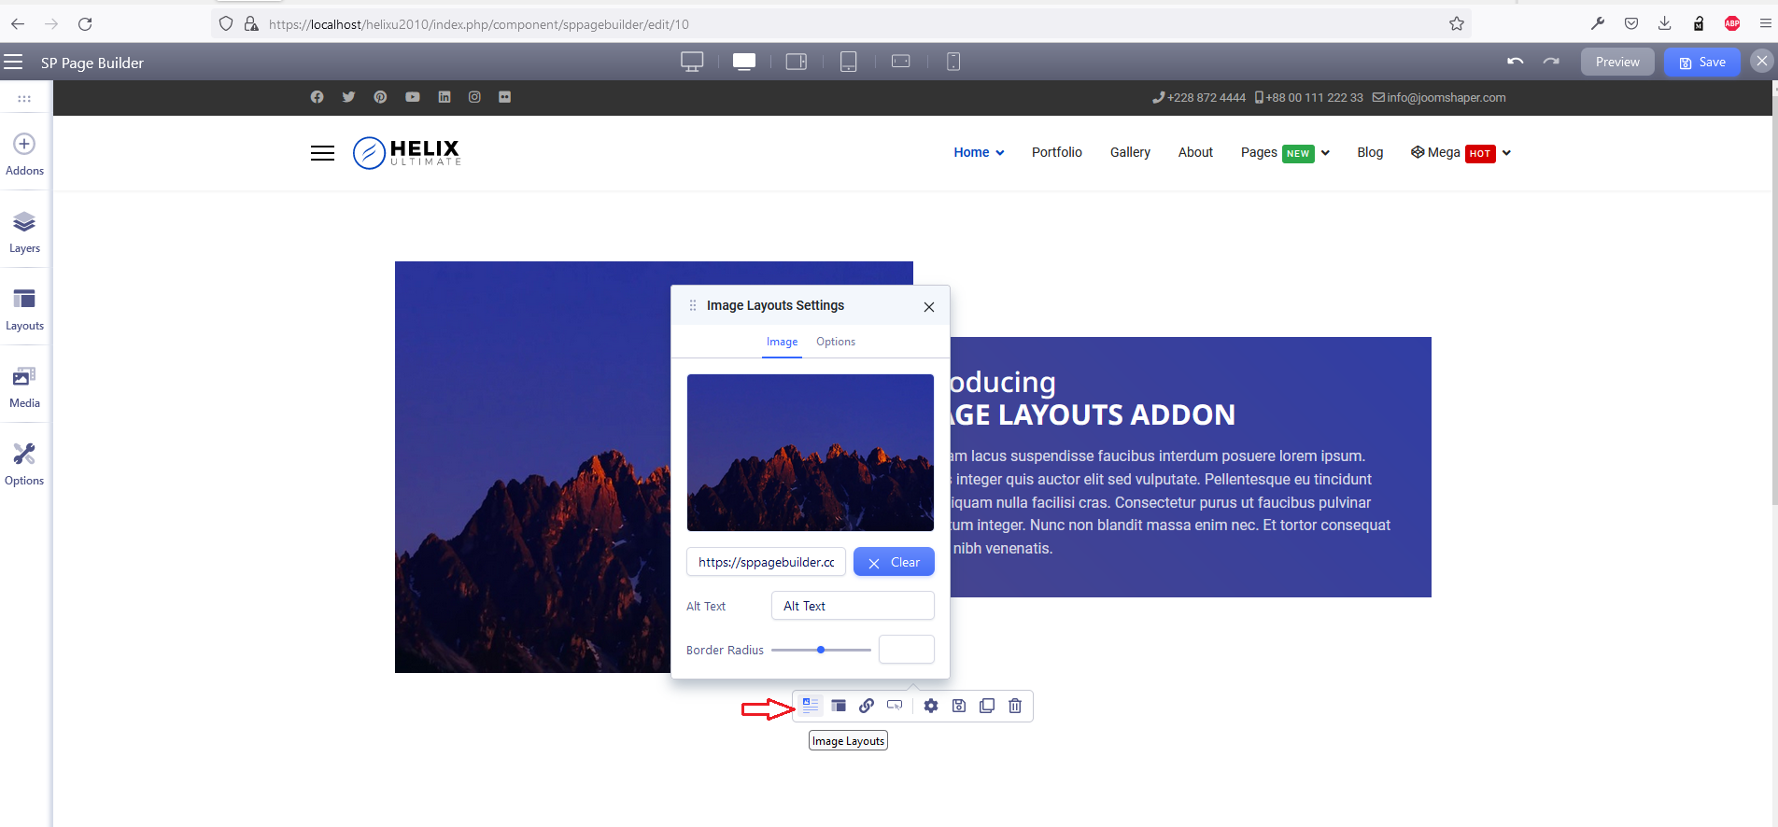The width and height of the screenshot is (1778, 827).
Task: Save addon using floppy disk icon
Action: pyautogui.click(x=959, y=706)
